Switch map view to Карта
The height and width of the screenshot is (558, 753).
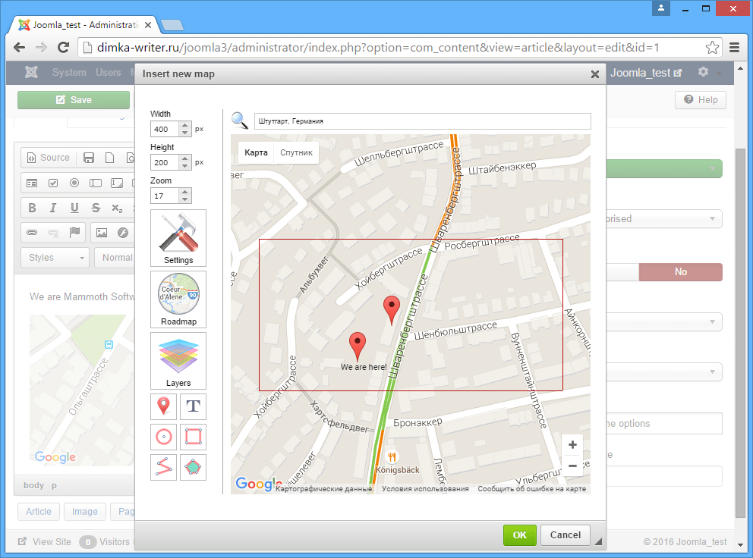click(x=256, y=152)
